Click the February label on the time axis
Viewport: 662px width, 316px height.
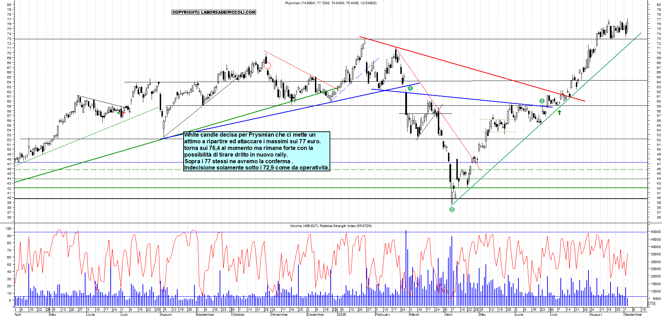click(382, 314)
